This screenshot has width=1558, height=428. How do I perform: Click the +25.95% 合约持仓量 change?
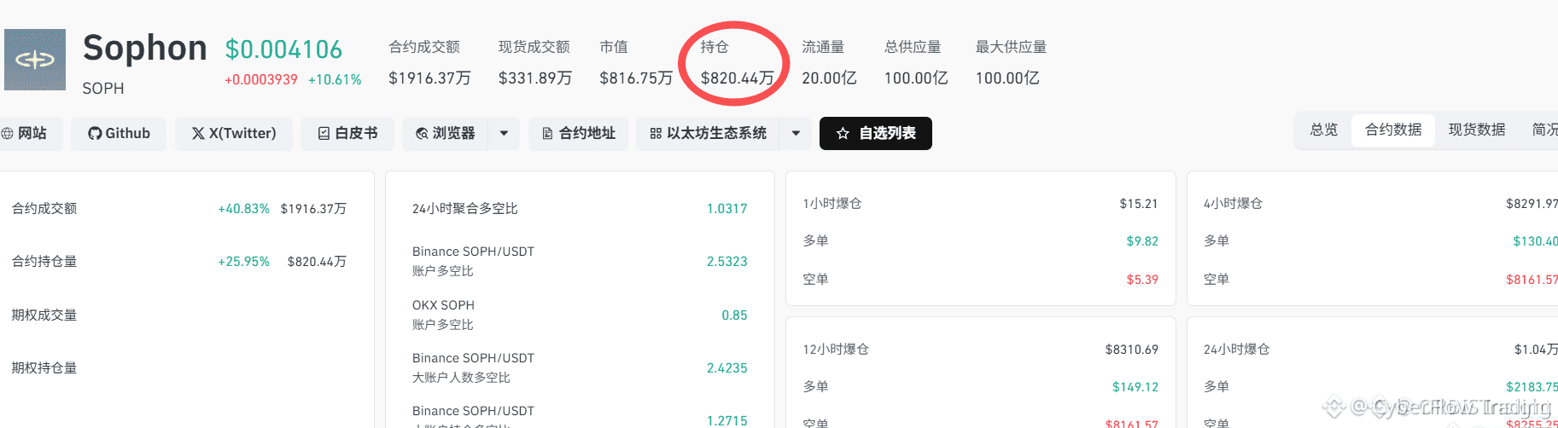[243, 262]
